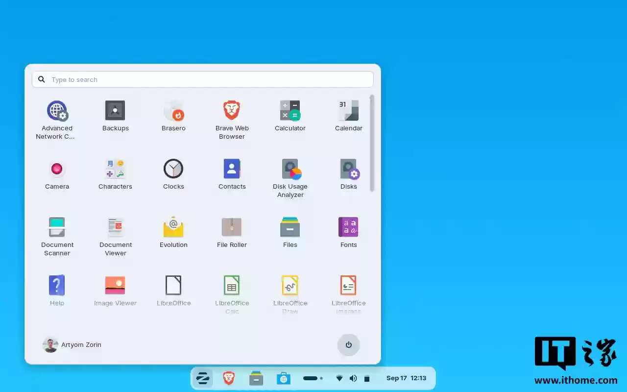The image size is (627, 392).
Task: Open the Software Store from the taskbar
Action: (283, 378)
